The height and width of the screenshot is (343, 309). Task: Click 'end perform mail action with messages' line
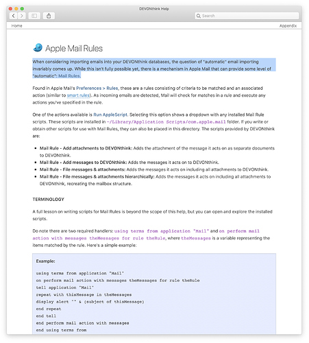point(82,323)
